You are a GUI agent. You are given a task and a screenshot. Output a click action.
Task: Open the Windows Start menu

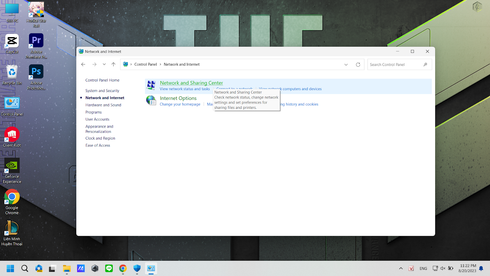pyautogui.click(x=10, y=268)
